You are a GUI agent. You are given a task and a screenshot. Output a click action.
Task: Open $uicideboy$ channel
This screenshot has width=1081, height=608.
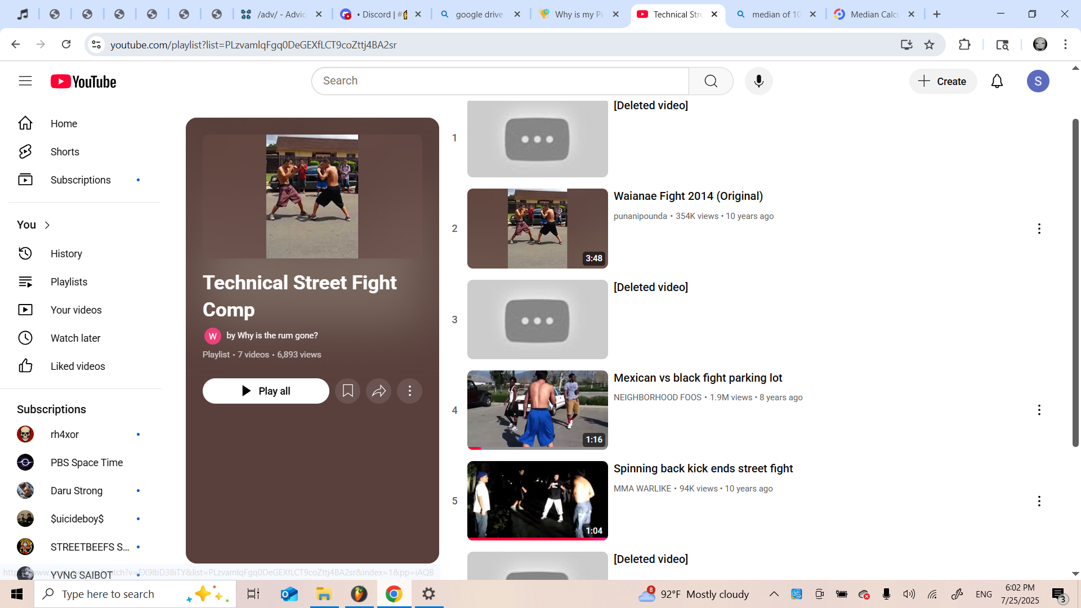84,518
